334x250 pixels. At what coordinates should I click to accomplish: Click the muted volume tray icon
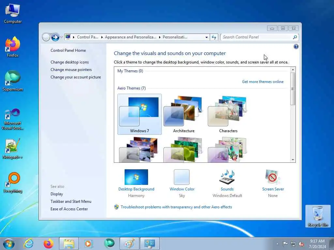301,244
